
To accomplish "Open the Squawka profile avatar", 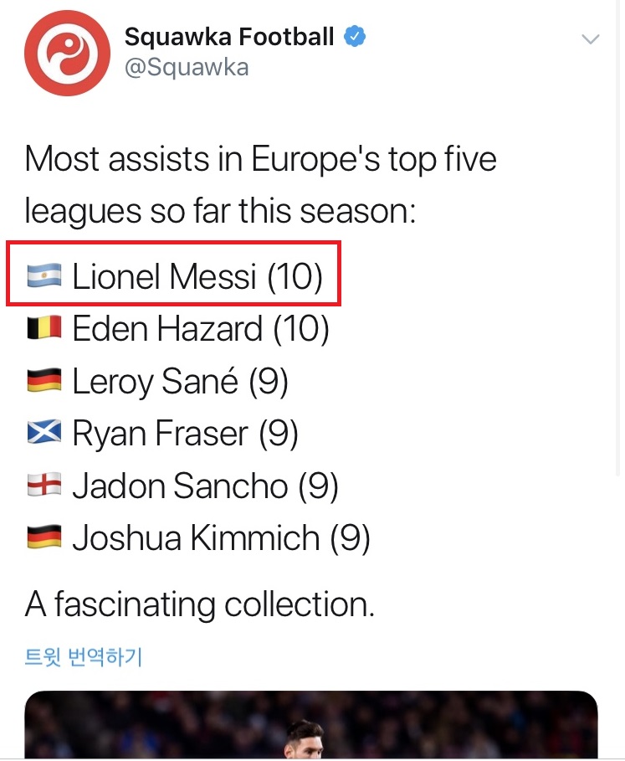I will pos(67,53).
